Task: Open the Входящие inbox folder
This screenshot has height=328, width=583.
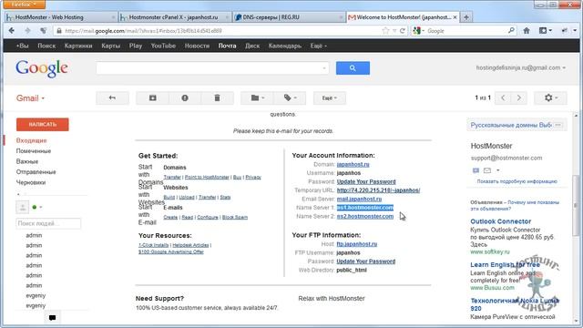Action: pos(31,140)
